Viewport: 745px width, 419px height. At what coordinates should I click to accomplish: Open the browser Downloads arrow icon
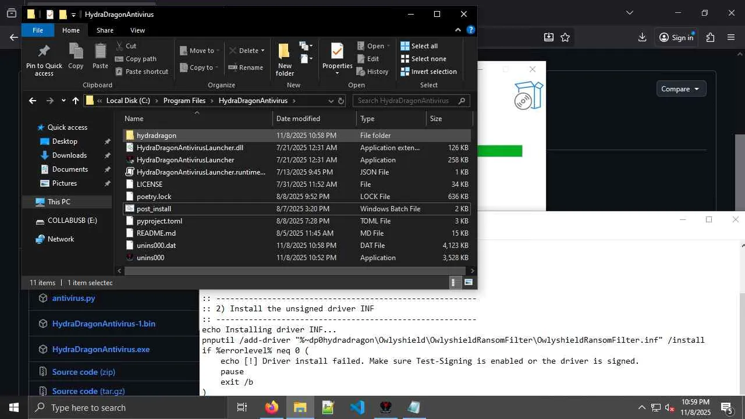tap(643, 37)
